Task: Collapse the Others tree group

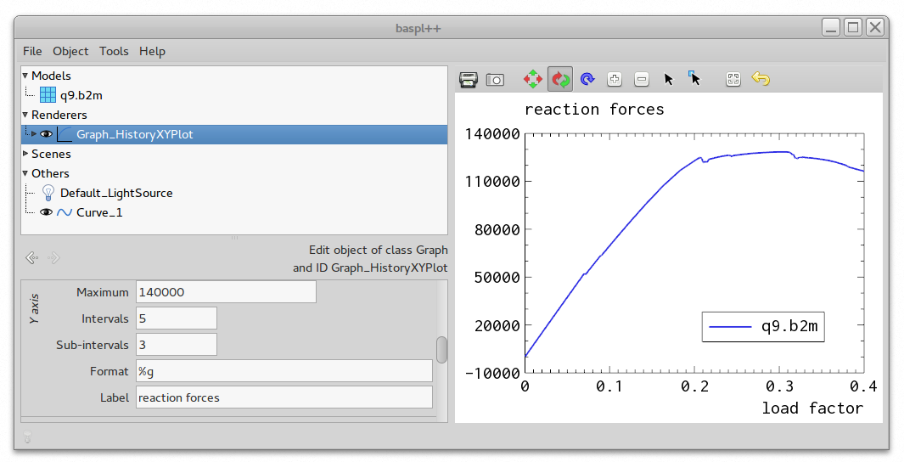Action: pos(25,173)
